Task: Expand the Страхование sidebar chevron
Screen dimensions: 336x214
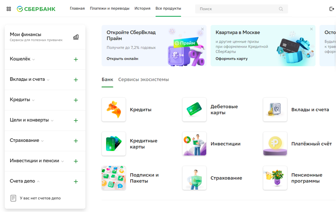Action: (x=42, y=141)
